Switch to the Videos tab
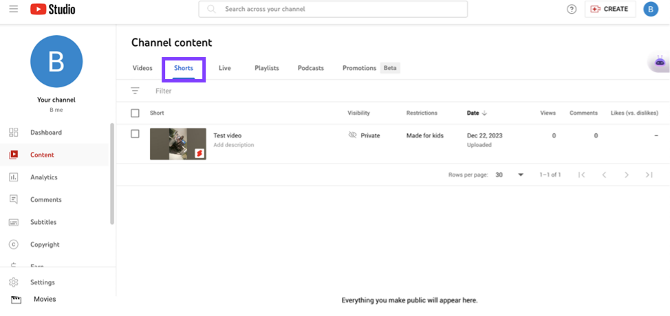Image resolution: width=670 pixels, height=316 pixels. point(142,68)
